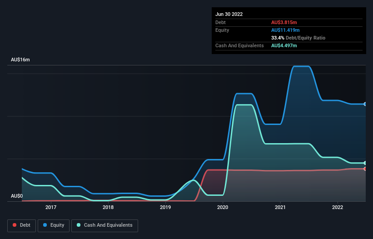Screen dimensions: 373x239
Task: Click the Equity label in tooltip
Action: coord(222,30)
